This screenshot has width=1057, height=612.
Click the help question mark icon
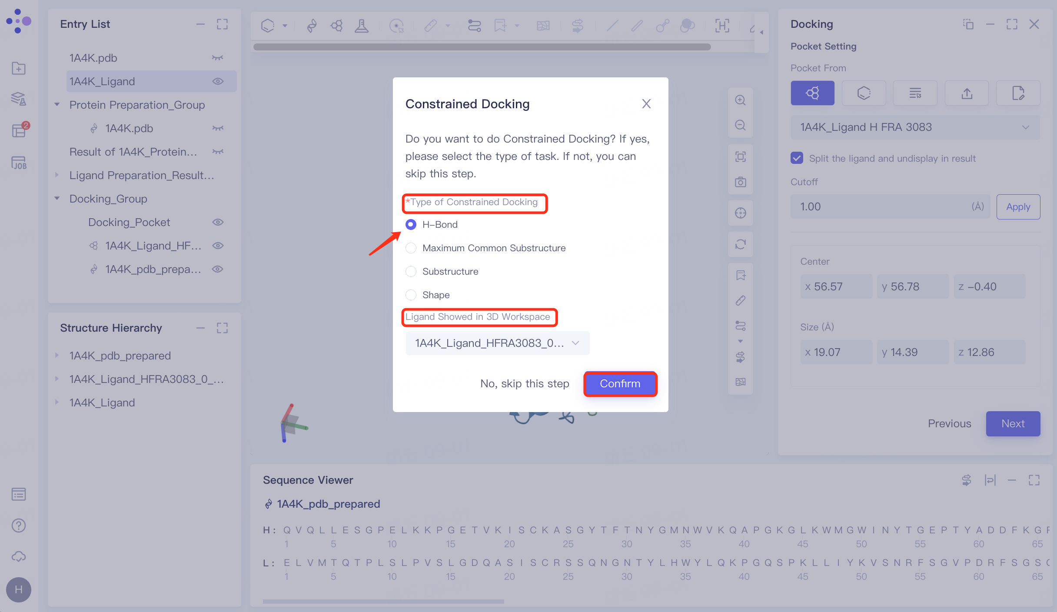[x=19, y=526]
